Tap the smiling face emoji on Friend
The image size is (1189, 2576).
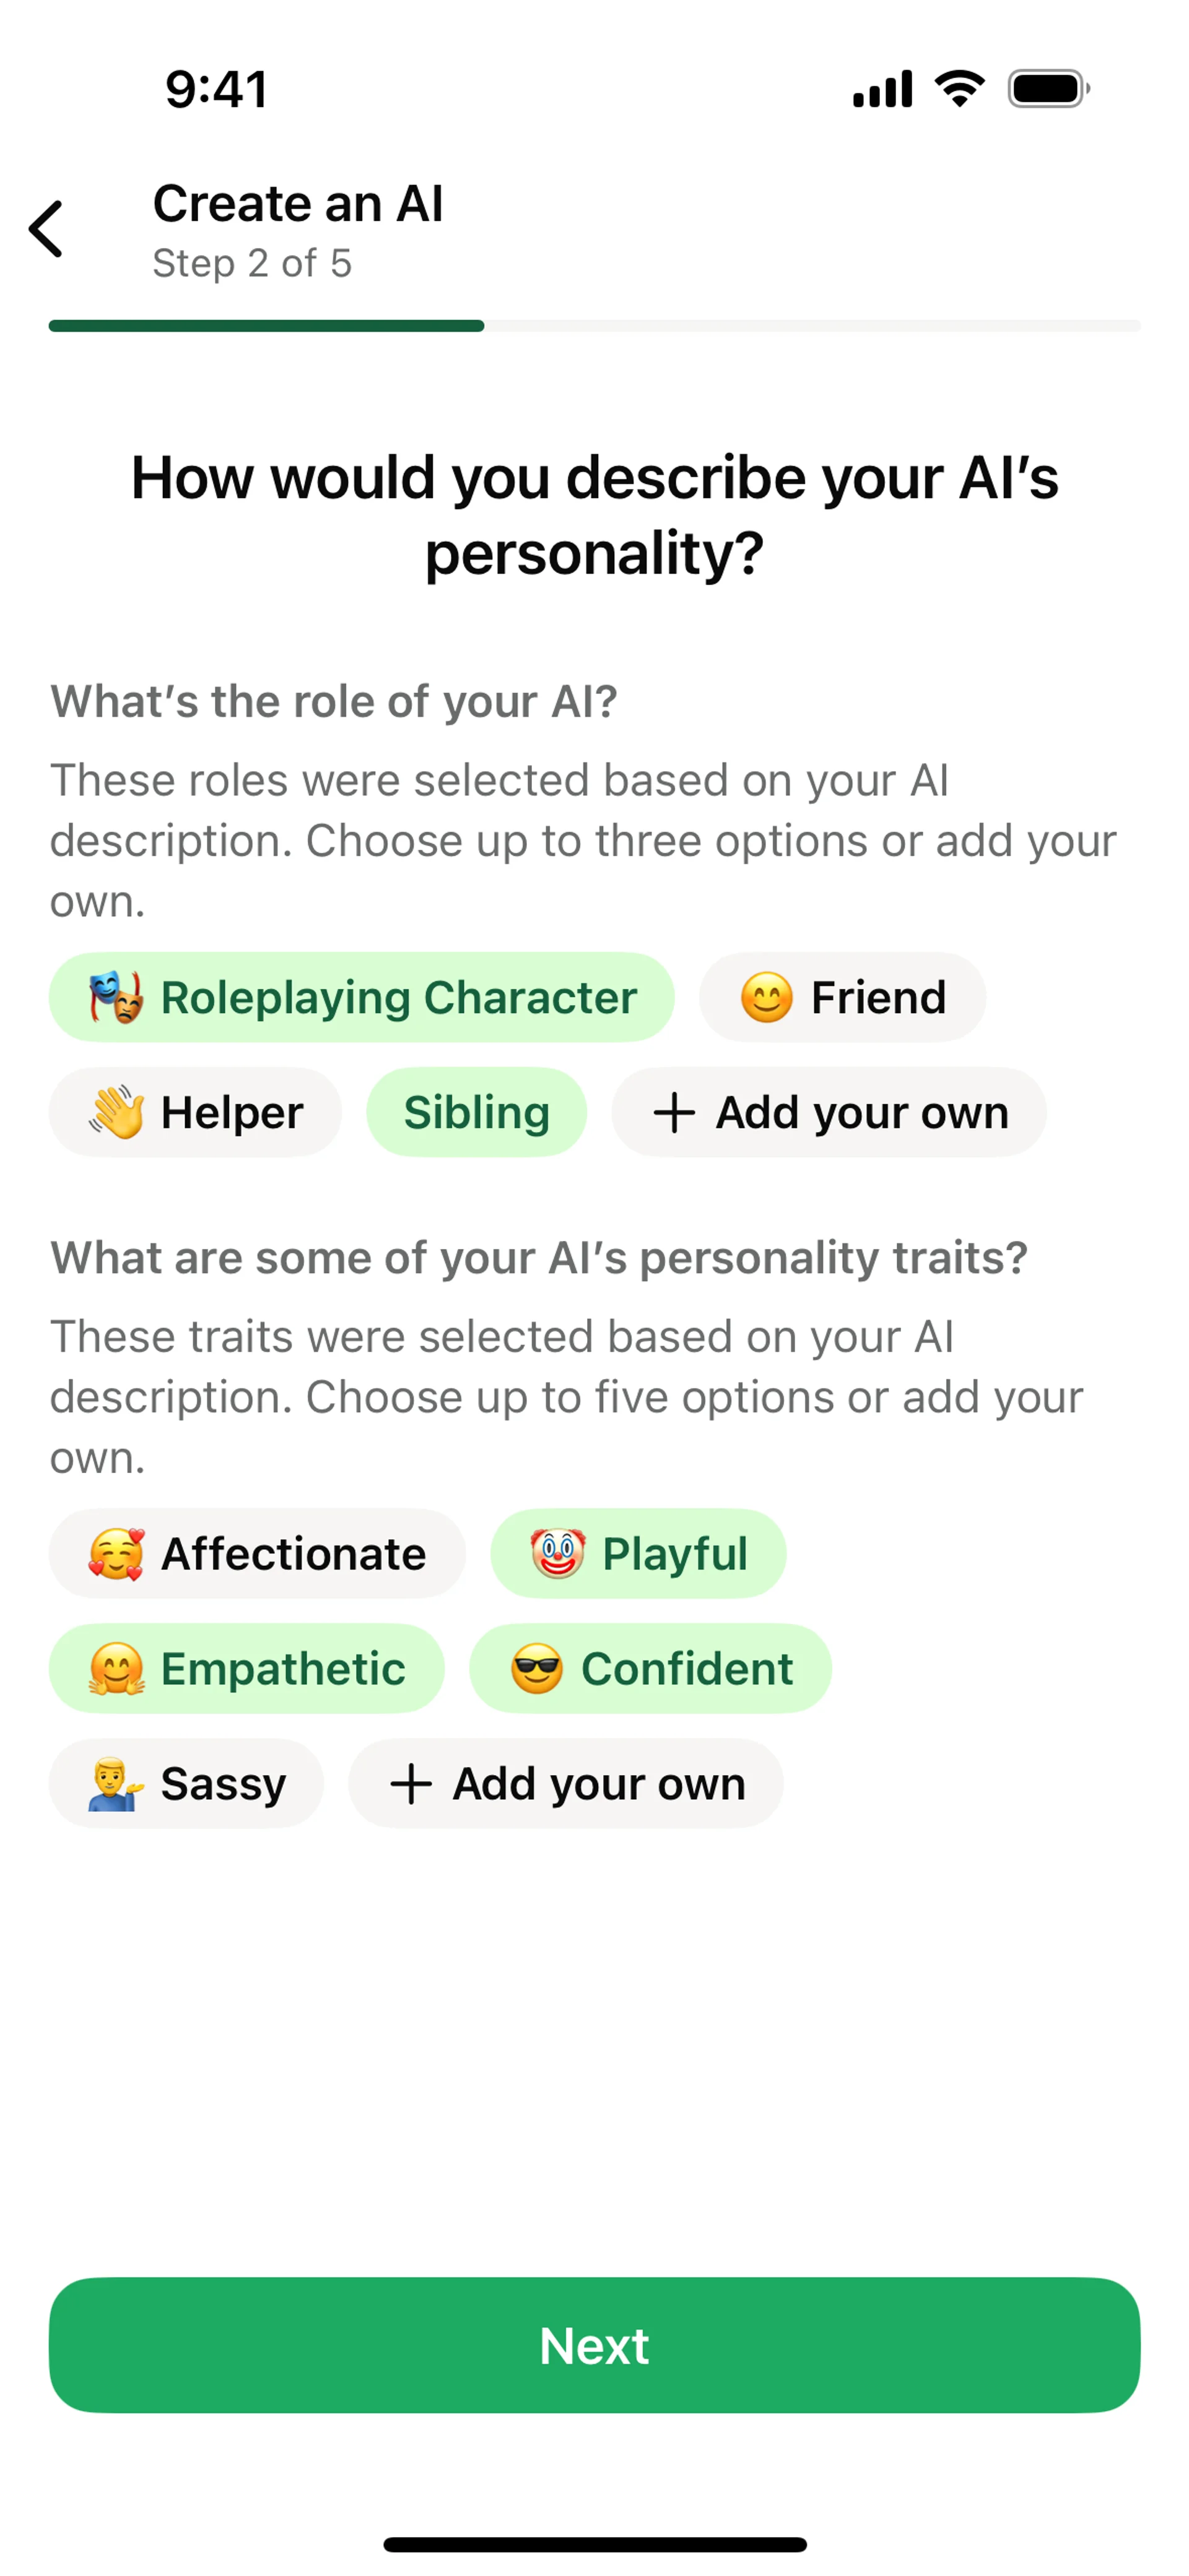pyautogui.click(x=767, y=997)
